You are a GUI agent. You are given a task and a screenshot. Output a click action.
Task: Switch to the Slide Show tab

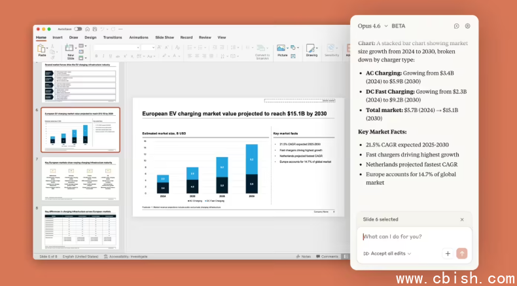click(x=166, y=37)
